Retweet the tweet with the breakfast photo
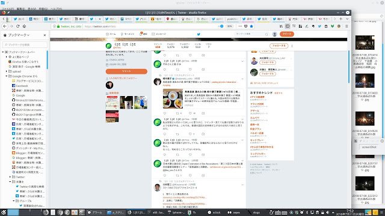 point(177,113)
